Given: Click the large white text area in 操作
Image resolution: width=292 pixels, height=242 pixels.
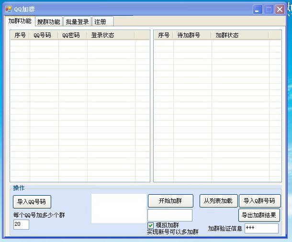Looking at the screenshot, I should [119, 208].
